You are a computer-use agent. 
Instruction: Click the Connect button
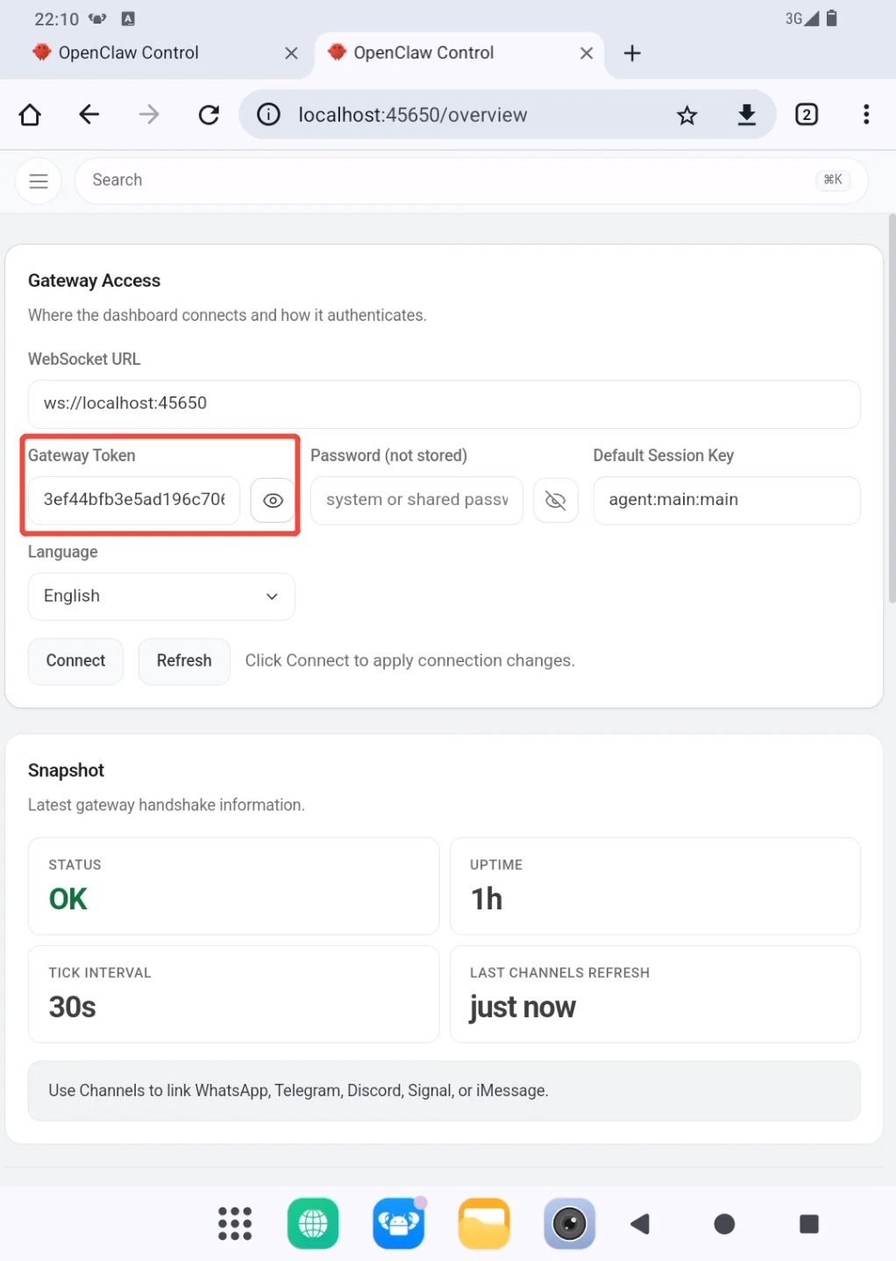tap(75, 661)
